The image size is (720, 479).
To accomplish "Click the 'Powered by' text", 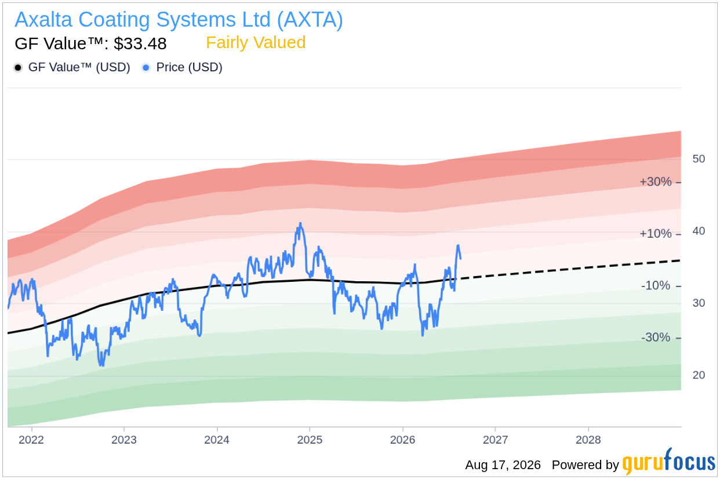I will [x=586, y=465].
